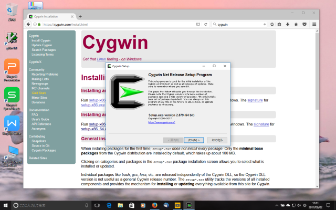Open cygwin.com link in Setup dialog

(x=162, y=122)
